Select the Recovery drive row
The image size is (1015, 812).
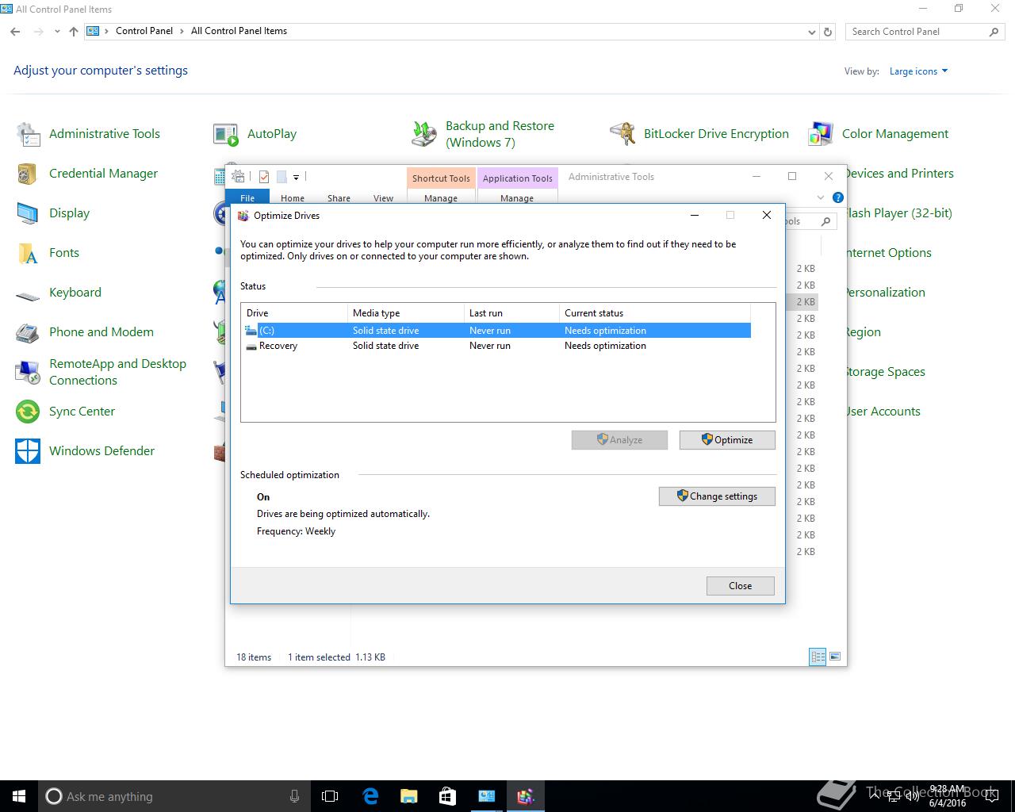tap(496, 346)
